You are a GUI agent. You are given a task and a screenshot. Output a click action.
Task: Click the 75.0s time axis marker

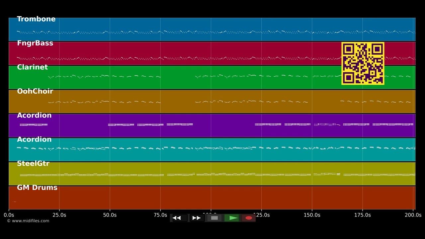pos(160,215)
